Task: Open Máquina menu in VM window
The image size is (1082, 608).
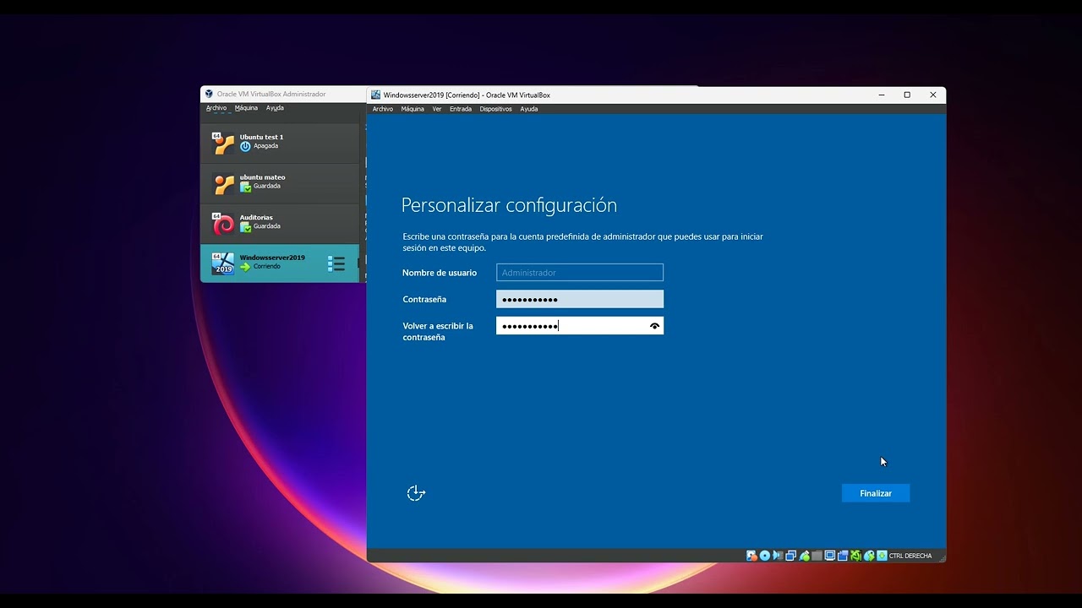Action: 413,109
